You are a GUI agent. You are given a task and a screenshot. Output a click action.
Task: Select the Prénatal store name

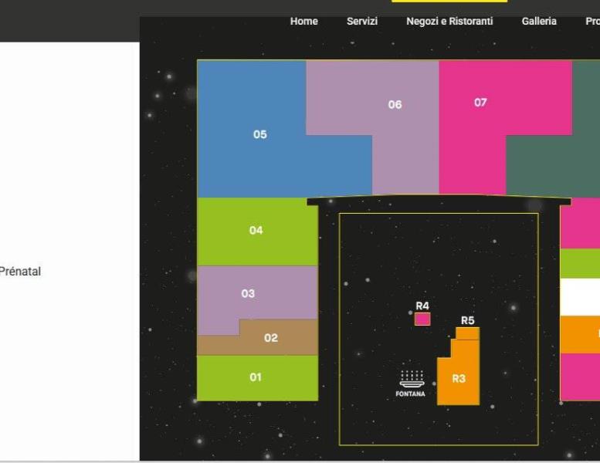(20, 272)
